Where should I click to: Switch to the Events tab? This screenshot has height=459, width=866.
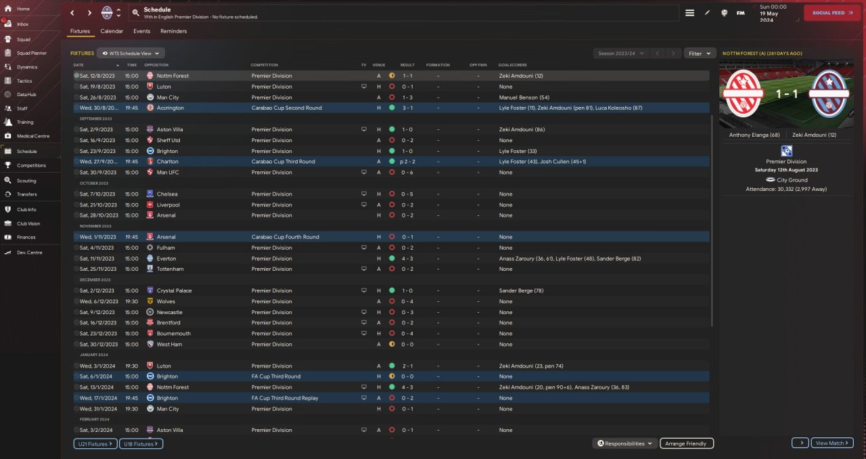141,31
